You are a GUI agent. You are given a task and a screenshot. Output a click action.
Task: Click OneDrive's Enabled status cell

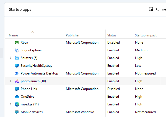pyautogui.click(x=113, y=97)
